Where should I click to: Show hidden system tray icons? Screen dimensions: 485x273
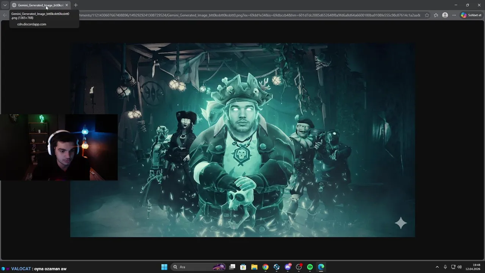point(437,267)
